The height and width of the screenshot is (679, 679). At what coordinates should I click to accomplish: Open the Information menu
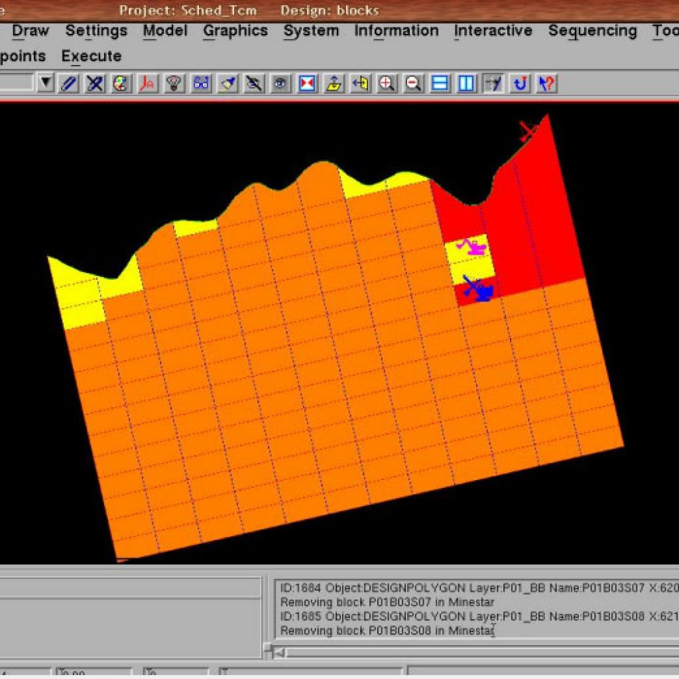[396, 31]
